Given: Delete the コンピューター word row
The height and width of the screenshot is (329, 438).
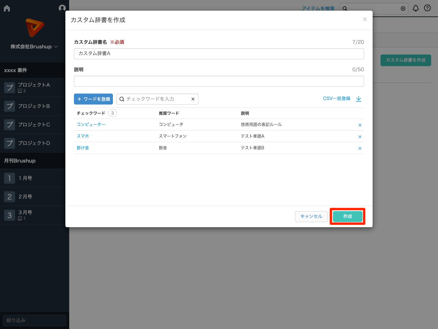Looking at the screenshot, I should pyautogui.click(x=360, y=125).
